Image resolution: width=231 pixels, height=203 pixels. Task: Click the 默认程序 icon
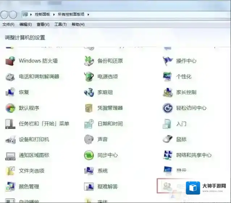[10, 108]
